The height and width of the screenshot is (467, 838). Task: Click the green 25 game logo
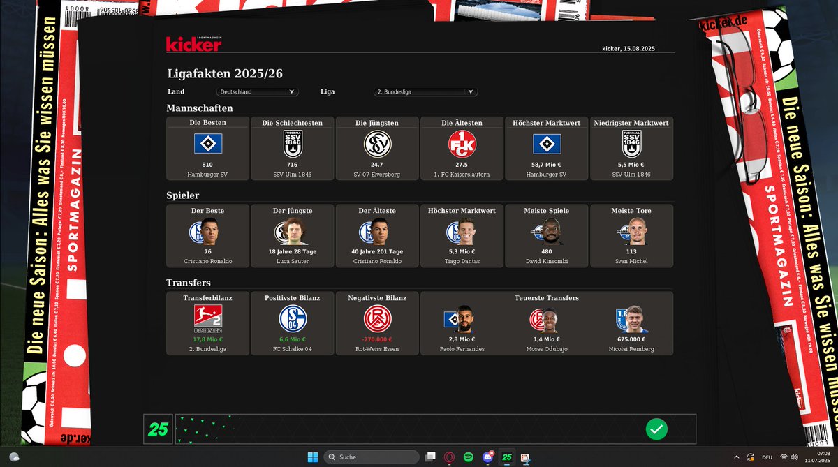click(159, 429)
